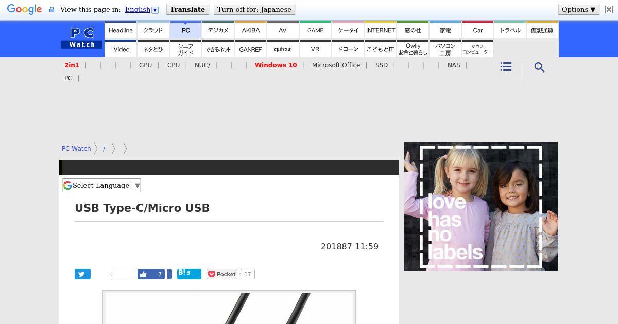Screen dimensions: 618x324
Task: Click the NUC/ topic link
Action: (202, 65)
